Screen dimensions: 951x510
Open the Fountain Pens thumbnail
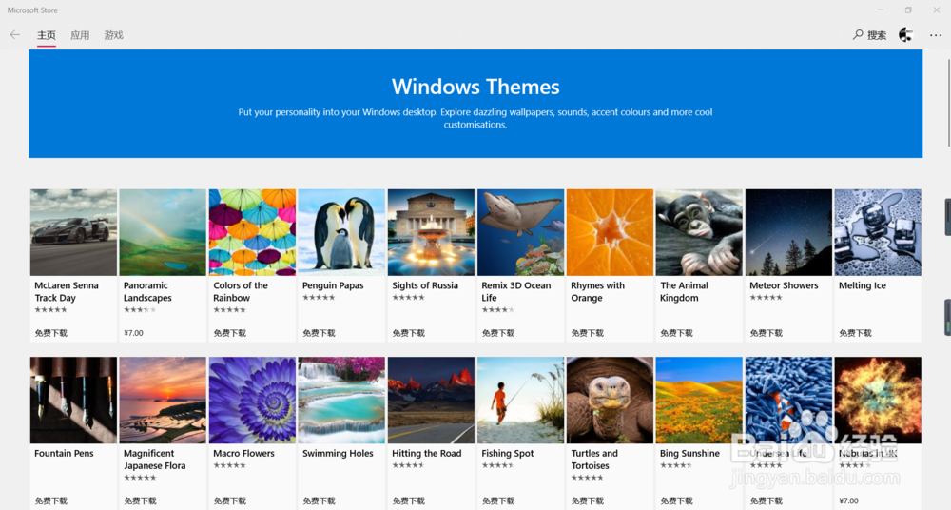click(x=73, y=401)
